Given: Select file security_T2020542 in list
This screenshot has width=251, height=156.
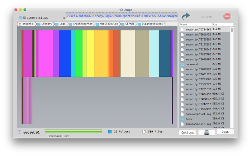Looking at the screenshot, I should pyautogui.click(x=205, y=99).
